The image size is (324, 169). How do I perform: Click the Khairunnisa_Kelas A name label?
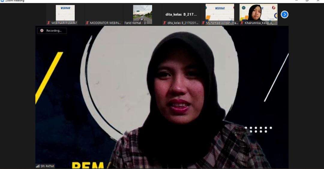260,23
